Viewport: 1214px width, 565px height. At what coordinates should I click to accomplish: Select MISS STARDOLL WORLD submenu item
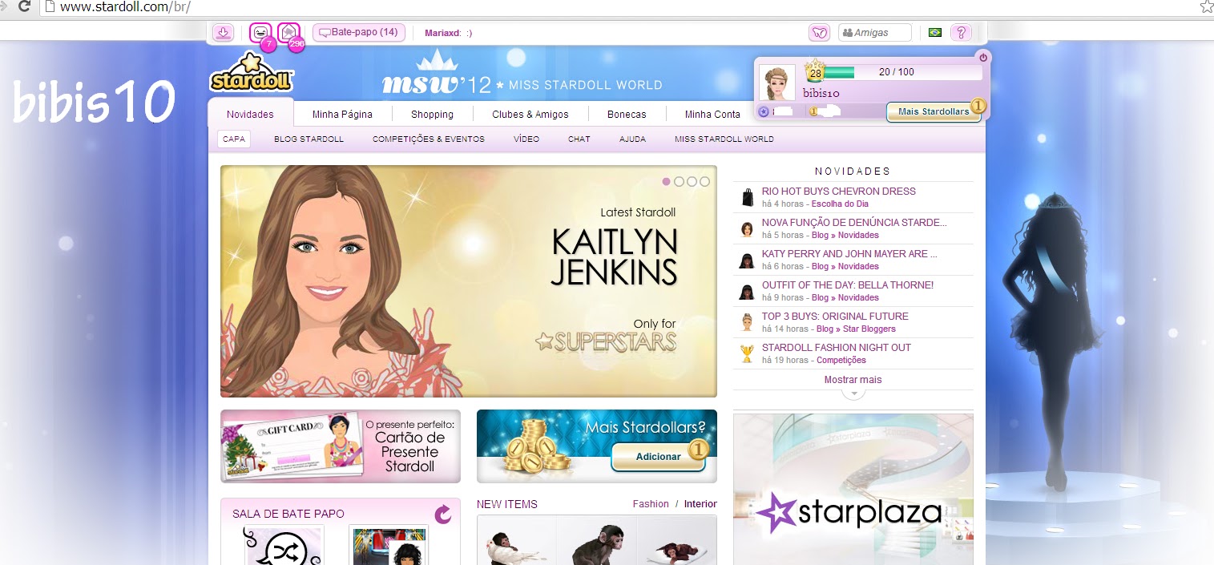pos(724,139)
